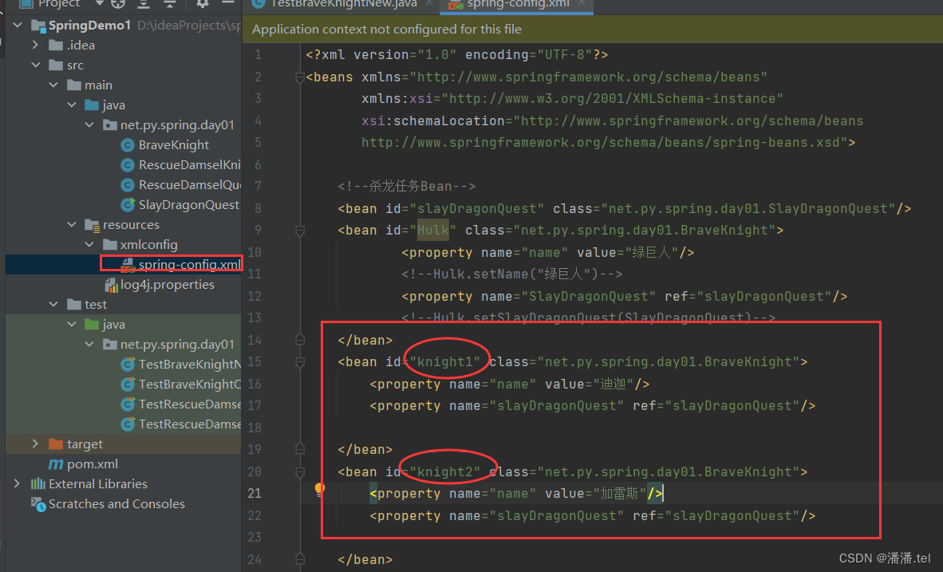This screenshot has width=943, height=572.
Task: Click the Expand All icon in Project toolbar
Action: tap(144, 4)
